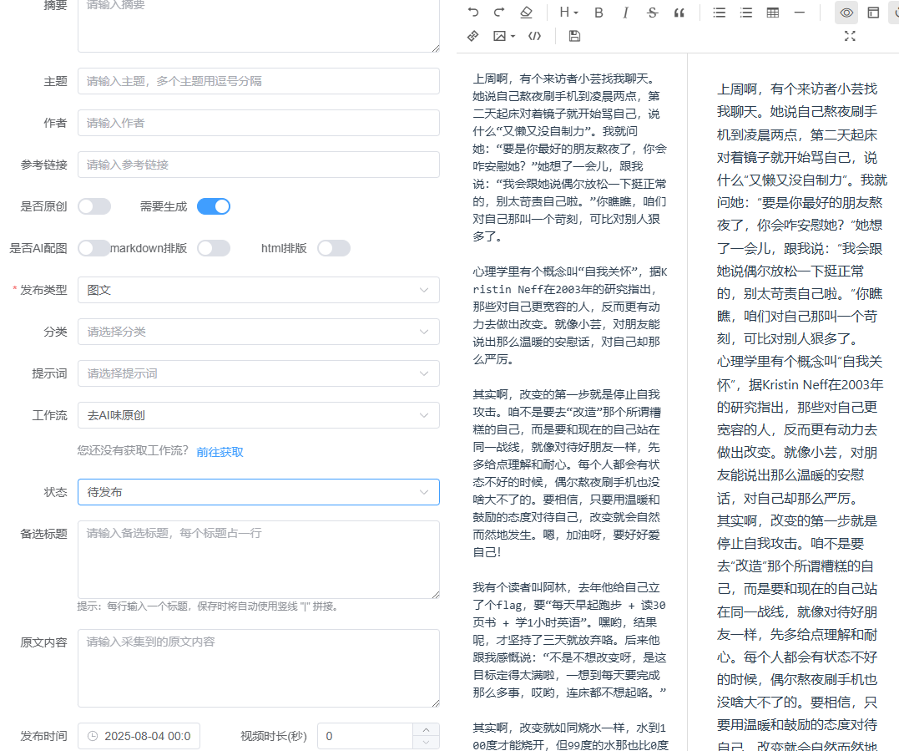Viewport: 899px width, 751px height.
Task: Click the 主题 topic input field
Action: click(x=259, y=82)
